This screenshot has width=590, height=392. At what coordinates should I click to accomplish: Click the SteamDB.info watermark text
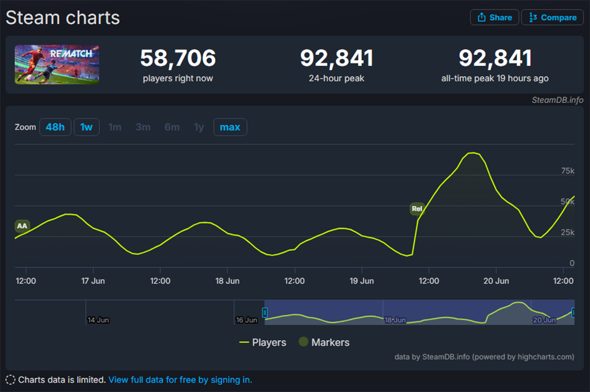pos(557,100)
